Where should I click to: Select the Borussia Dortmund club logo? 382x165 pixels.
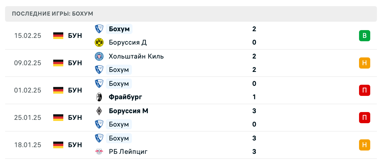point(99,42)
